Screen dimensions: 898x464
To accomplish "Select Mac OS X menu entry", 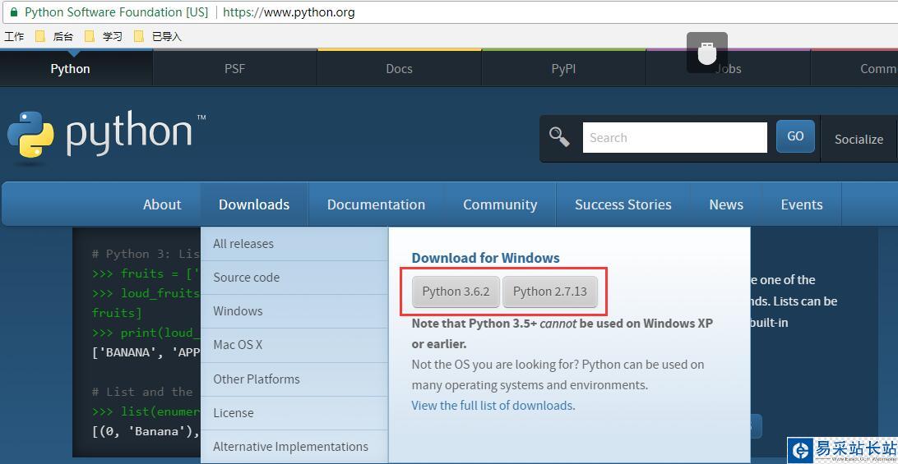I will [x=238, y=345].
